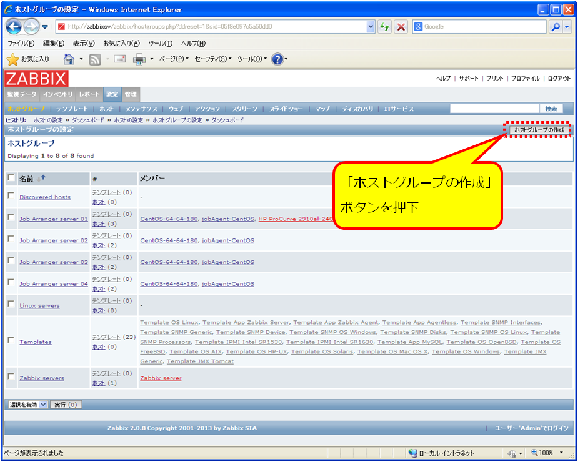This screenshot has width=578, height=462.
Task: Open the Read Mail envelope icon
Action: tap(120, 59)
